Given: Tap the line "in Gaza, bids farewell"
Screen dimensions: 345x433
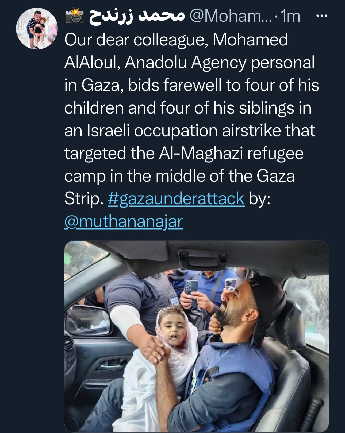Looking at the screenshot, I should [x=191, y=85].
